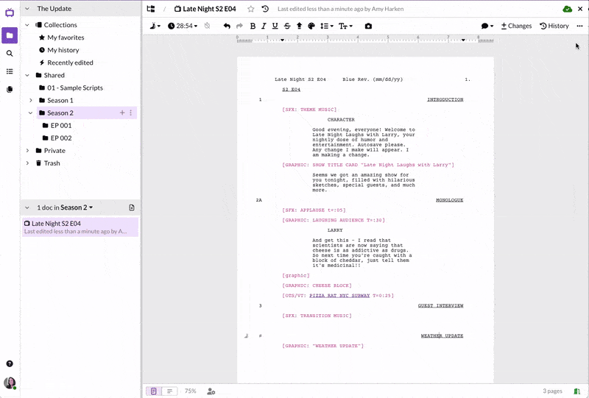589x398 pixels.
Task: Open the user permissions settings icon
Action: point(211,391)
